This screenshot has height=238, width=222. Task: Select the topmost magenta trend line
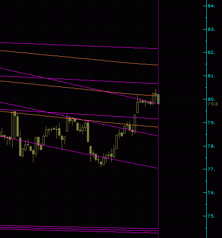point(79,46)
